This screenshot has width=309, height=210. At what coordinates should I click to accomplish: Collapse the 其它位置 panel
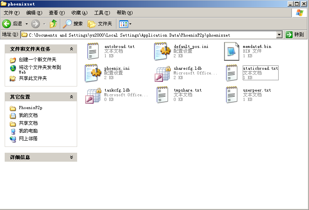(72, 97)
